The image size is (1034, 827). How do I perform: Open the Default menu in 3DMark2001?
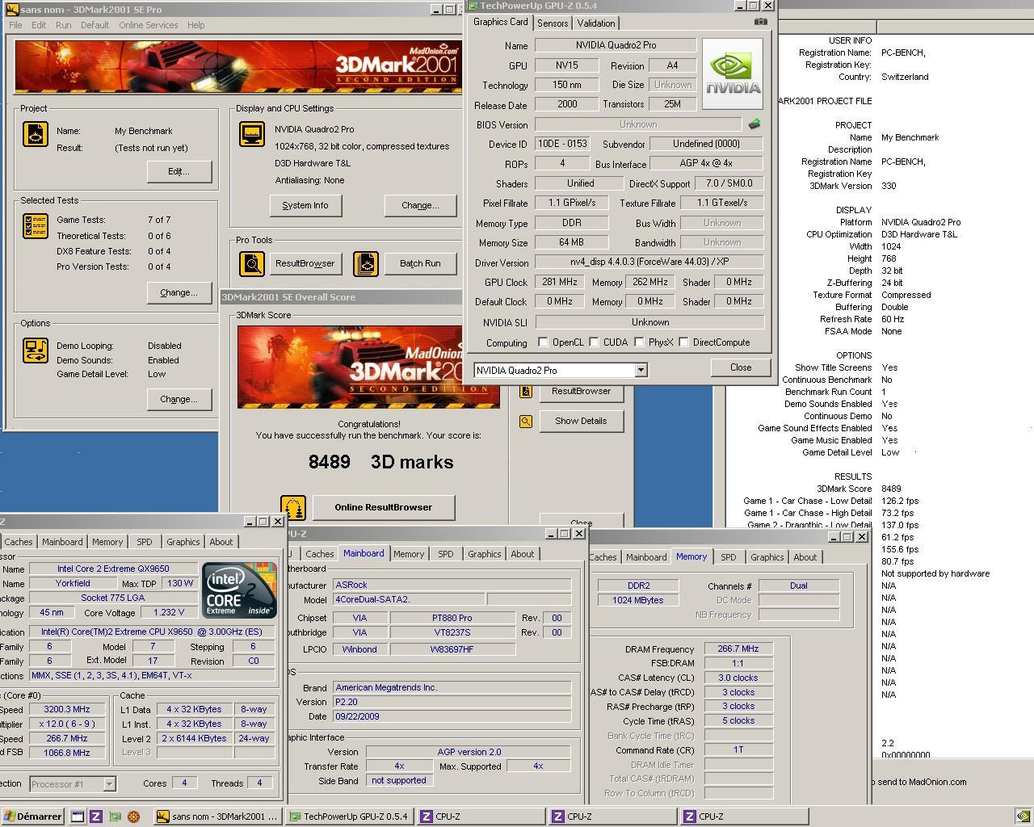pos(95,25)
